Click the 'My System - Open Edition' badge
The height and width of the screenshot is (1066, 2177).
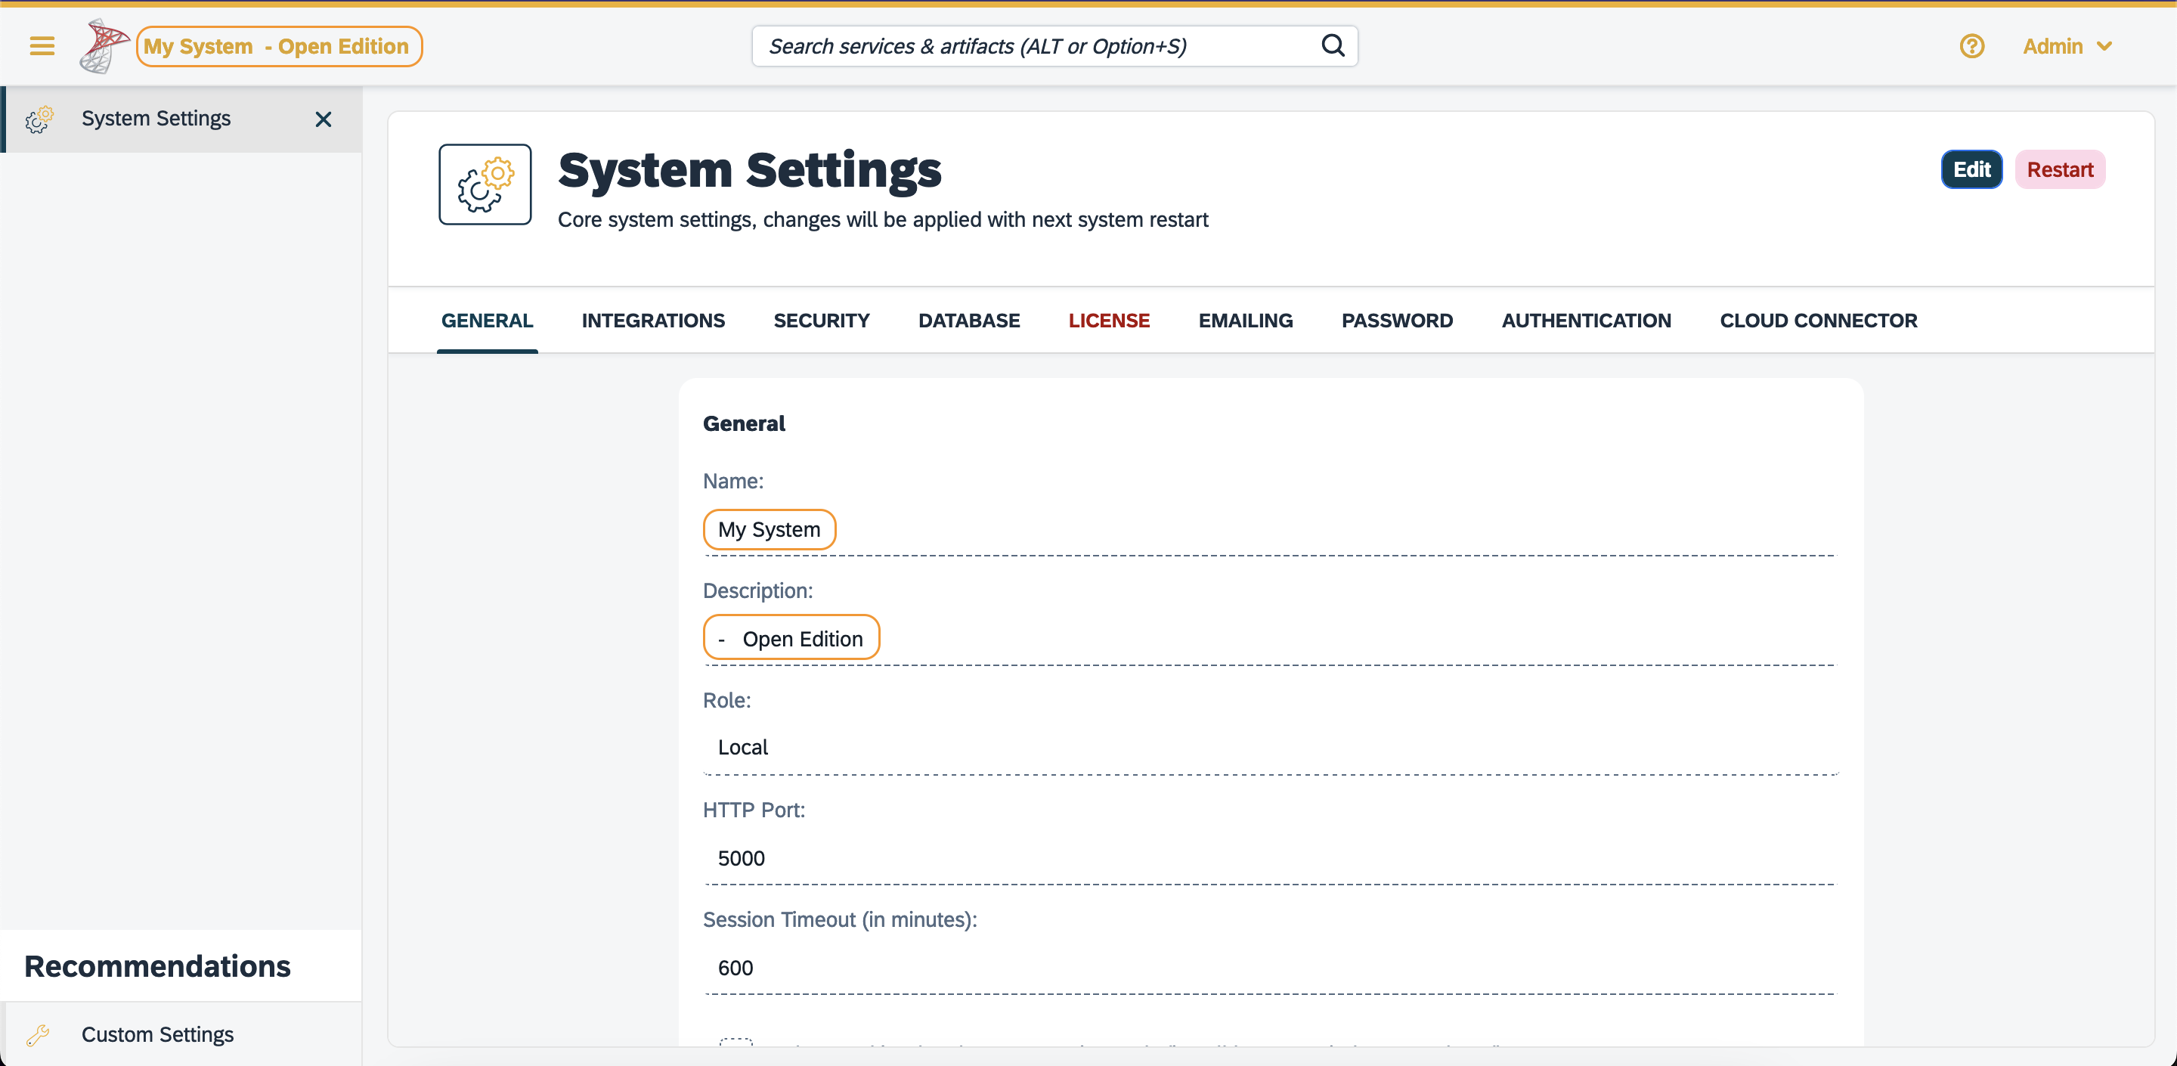pyautogui.click(x=279, y=46)
